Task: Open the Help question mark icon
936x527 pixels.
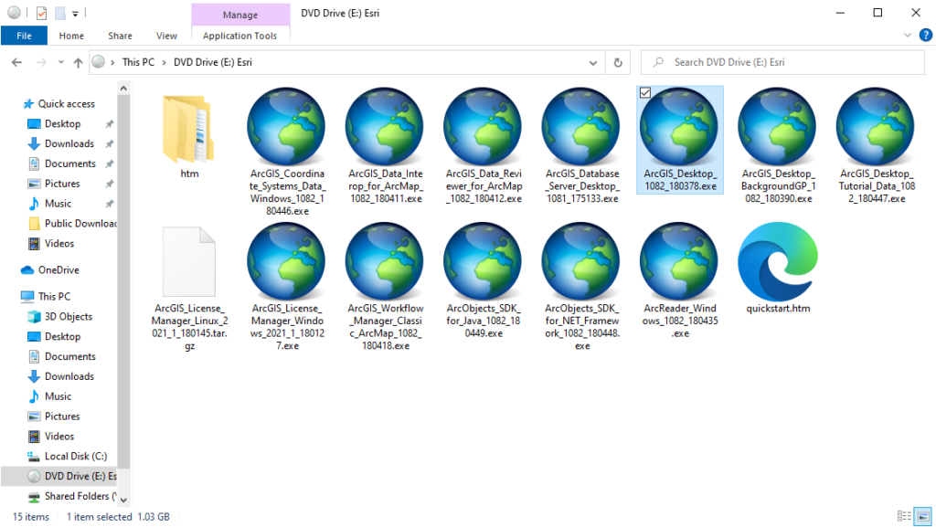Action: [x=925, y=36]
